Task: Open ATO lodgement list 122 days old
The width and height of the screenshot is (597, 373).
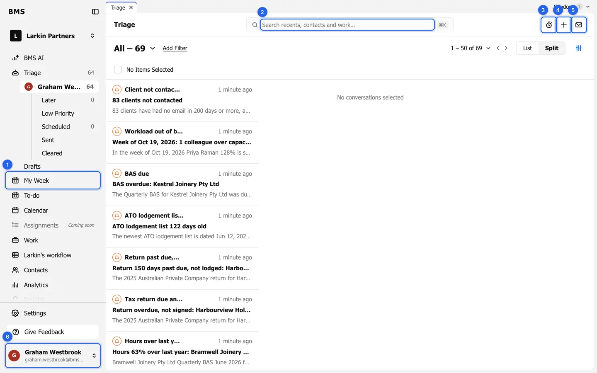Action: (x=182, y=227)
